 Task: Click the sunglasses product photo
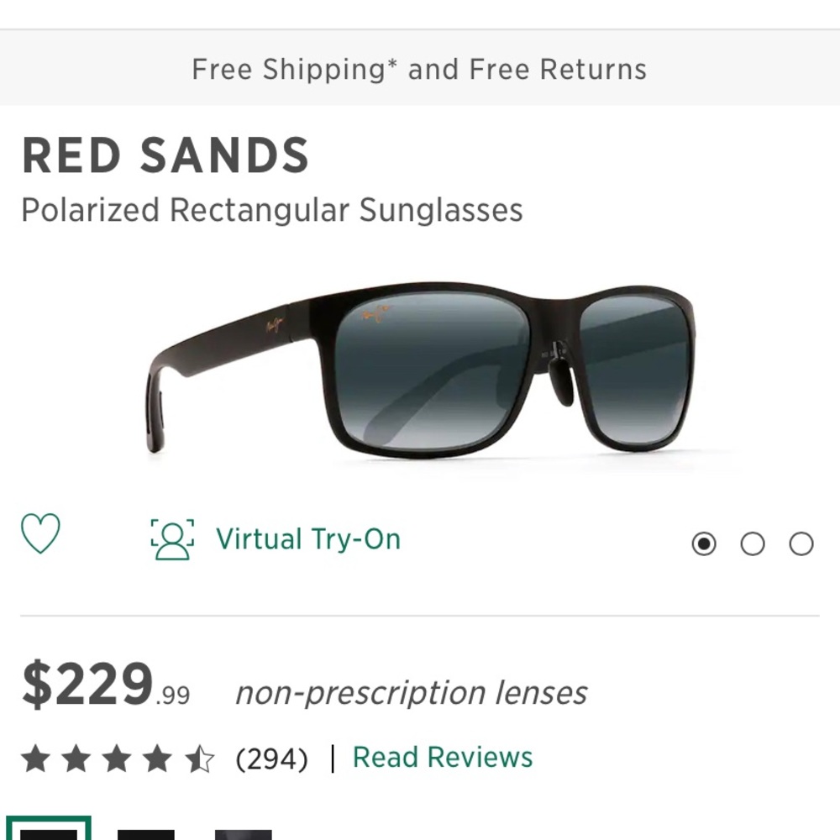tap(420, 370)
